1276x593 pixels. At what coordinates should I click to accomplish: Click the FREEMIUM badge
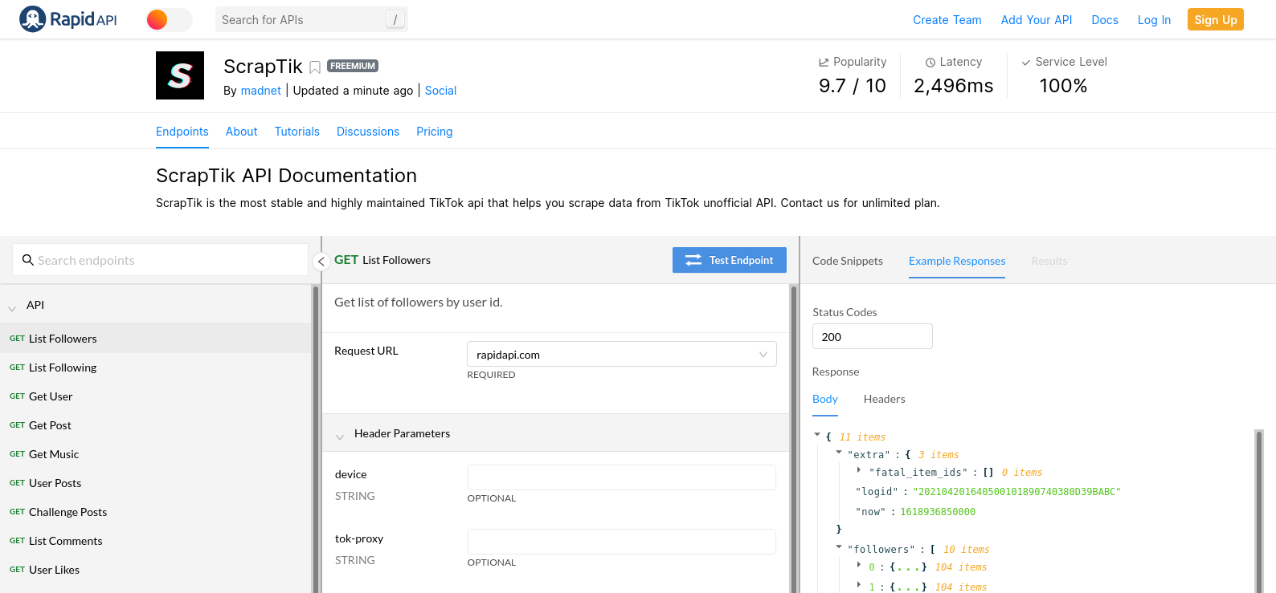click(353, 66)
